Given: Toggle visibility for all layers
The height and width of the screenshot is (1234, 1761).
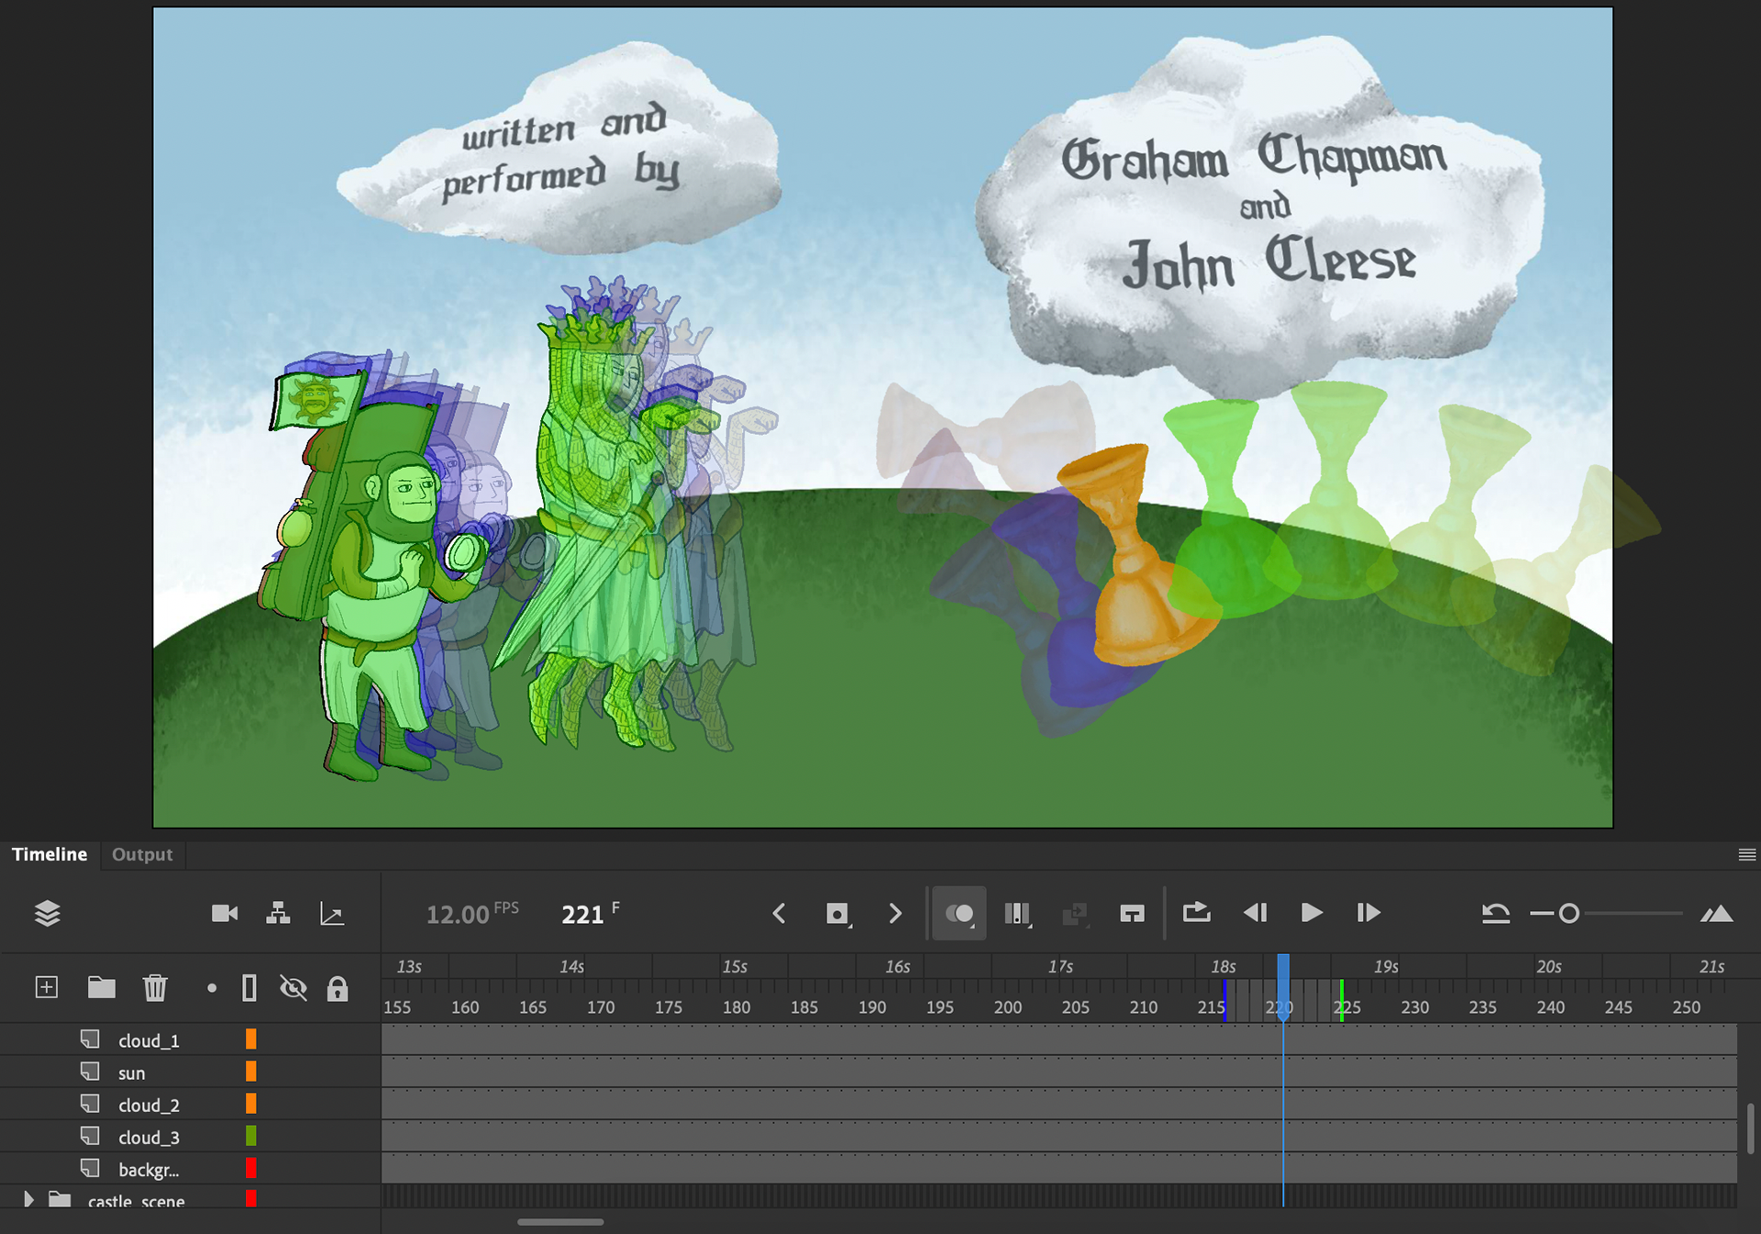Looking at the screenshot, I should coord(293,988).
